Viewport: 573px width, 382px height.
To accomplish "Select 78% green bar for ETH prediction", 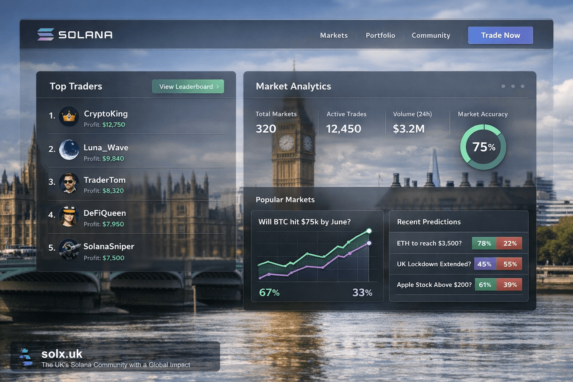I will tap(484, 243).
